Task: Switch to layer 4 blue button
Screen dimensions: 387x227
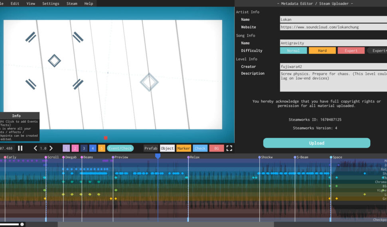Action: pyautogui.click(x=93, y=148)
